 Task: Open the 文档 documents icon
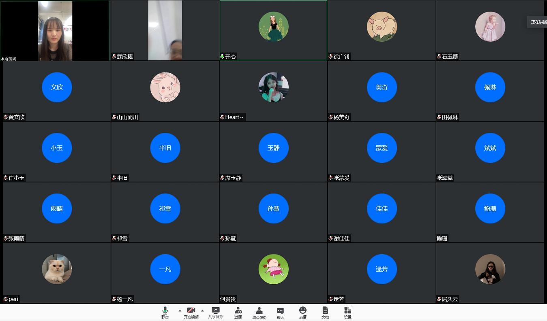click(325, 312)
